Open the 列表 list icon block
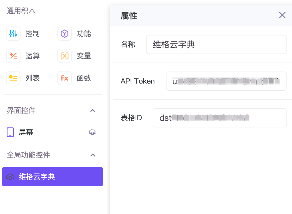The image size is (292, 214). coord(13,78)
